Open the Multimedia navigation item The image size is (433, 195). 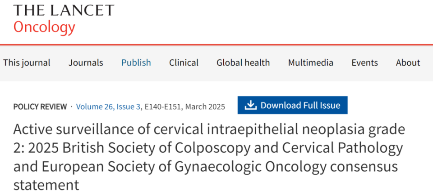click(x=311, y=63)
